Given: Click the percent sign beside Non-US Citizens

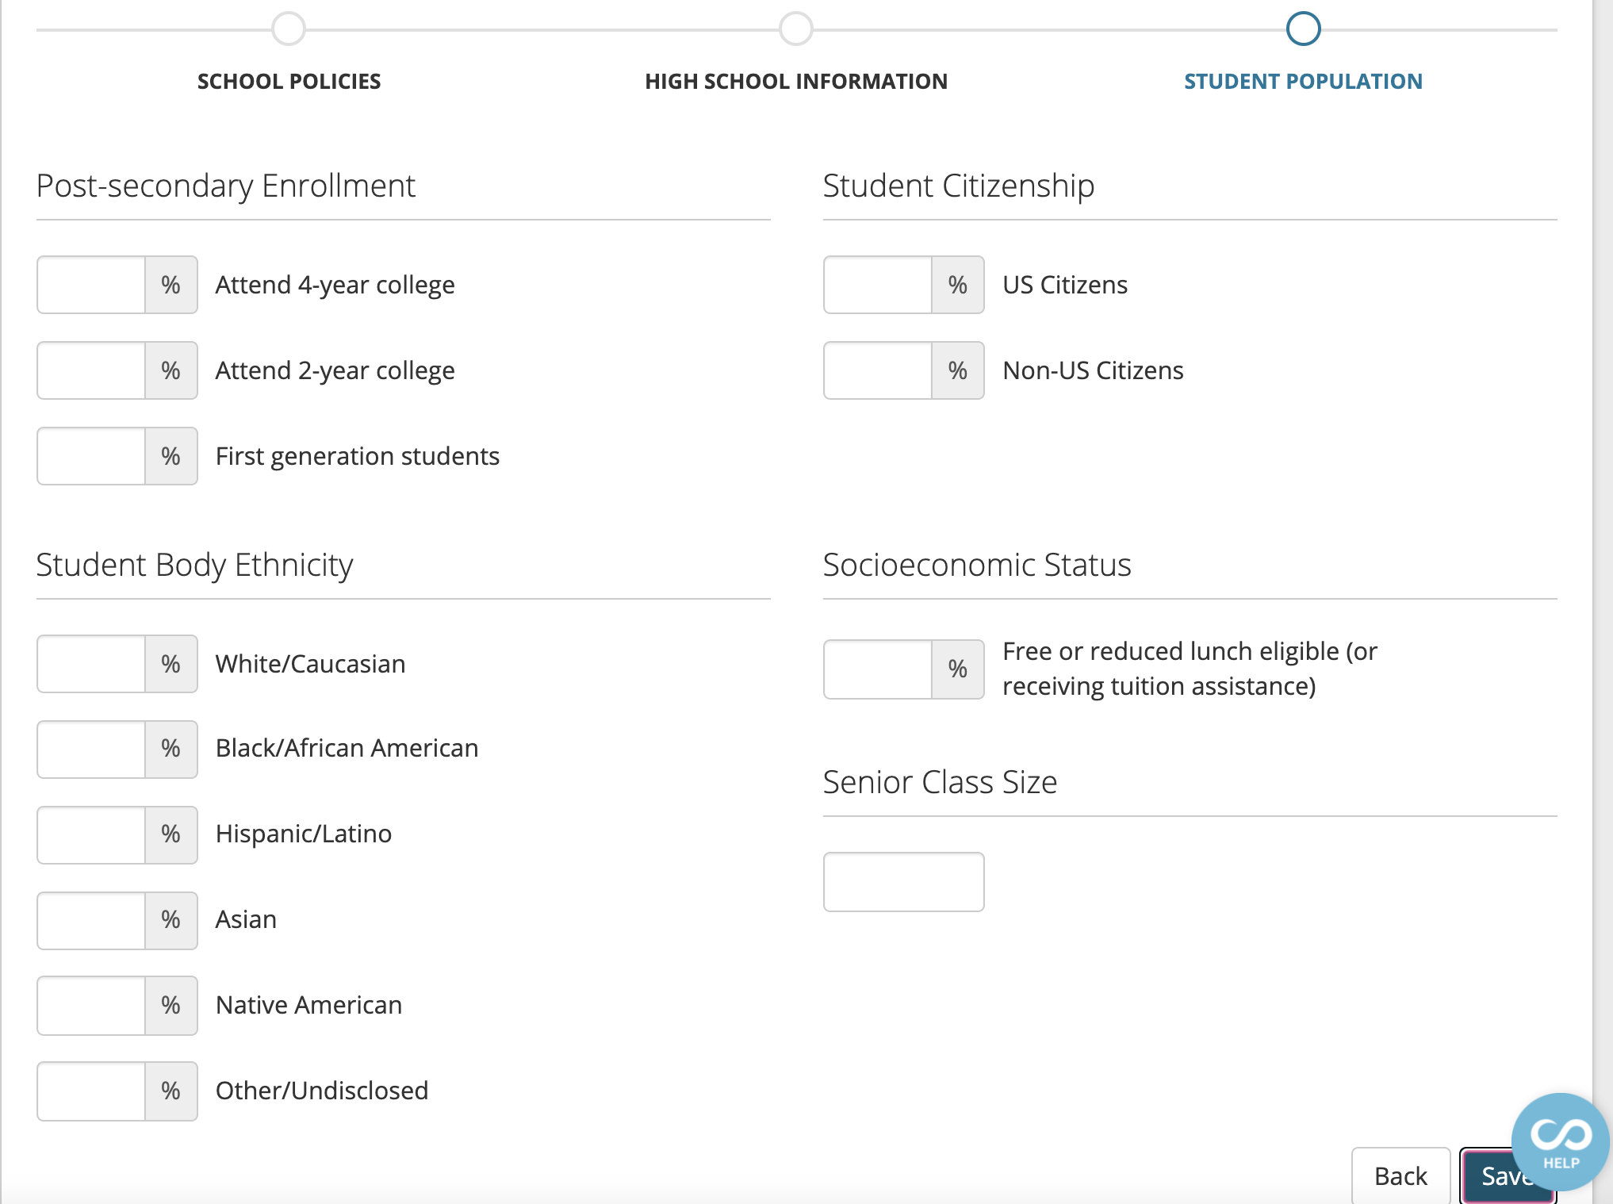Looking at the screenshot, I should point(958,370).
